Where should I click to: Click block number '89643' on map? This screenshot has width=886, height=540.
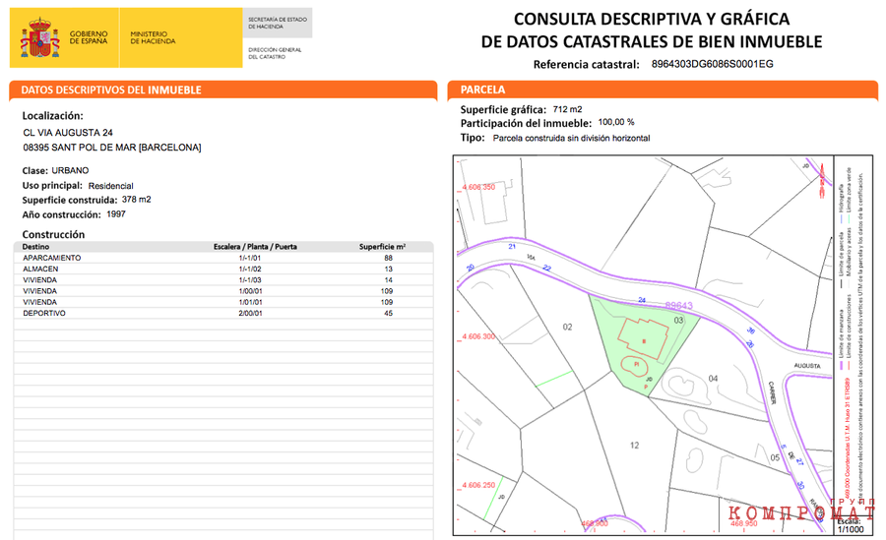[x=678, y=306]
